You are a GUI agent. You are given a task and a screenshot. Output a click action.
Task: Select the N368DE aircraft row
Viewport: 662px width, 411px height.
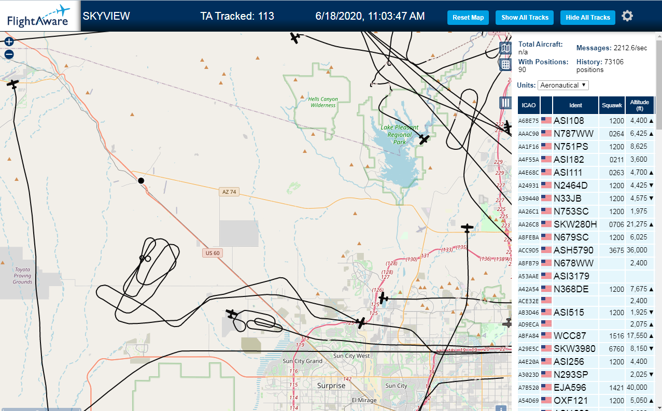coord(586,289)
